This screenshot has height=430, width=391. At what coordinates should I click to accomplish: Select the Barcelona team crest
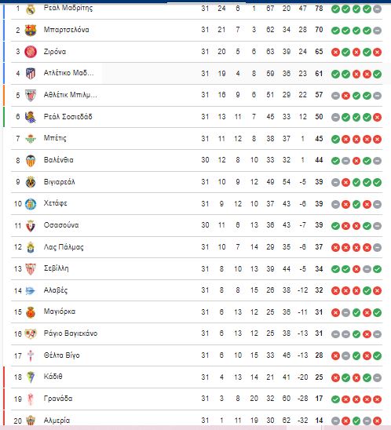(x=31, y=30)
